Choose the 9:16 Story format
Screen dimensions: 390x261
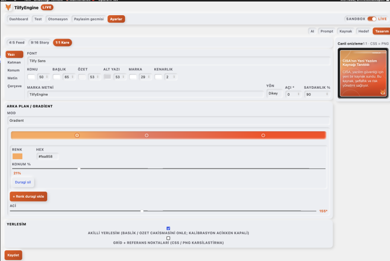(40, 43)
